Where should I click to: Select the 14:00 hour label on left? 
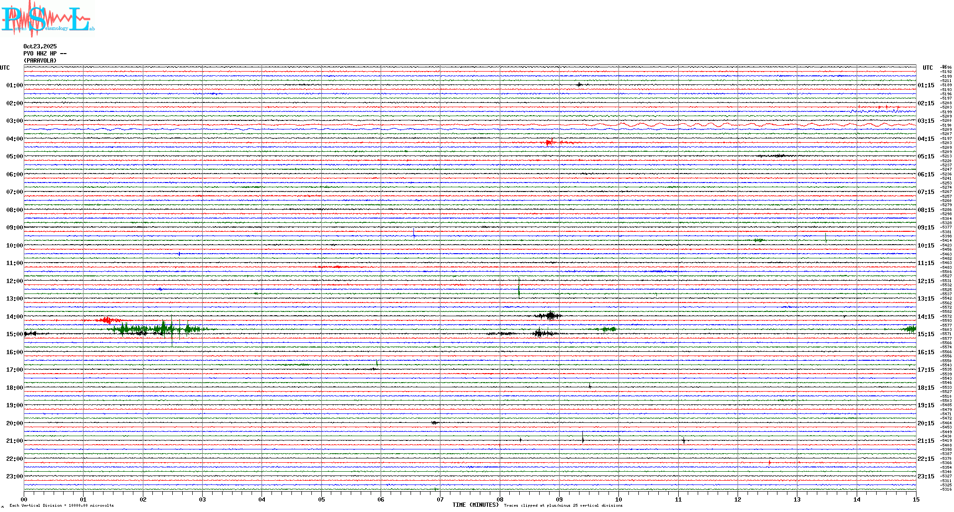(x=14, y=317)
